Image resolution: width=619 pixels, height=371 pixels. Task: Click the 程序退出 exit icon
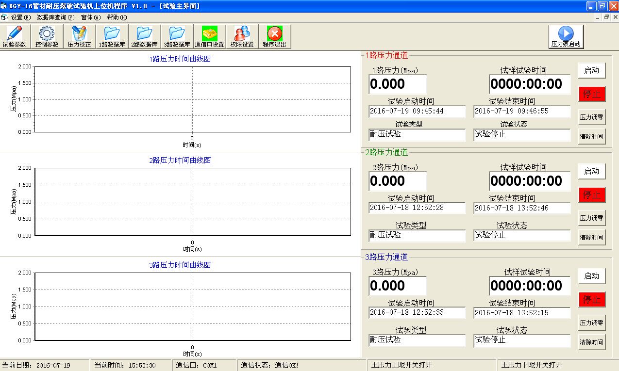tap(274, 36)
